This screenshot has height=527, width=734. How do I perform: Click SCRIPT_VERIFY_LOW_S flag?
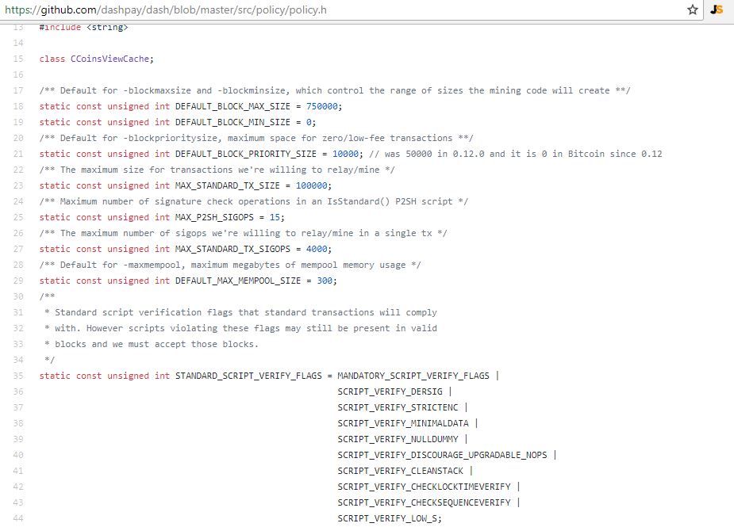pyautogui.click(x=387, y=518)
